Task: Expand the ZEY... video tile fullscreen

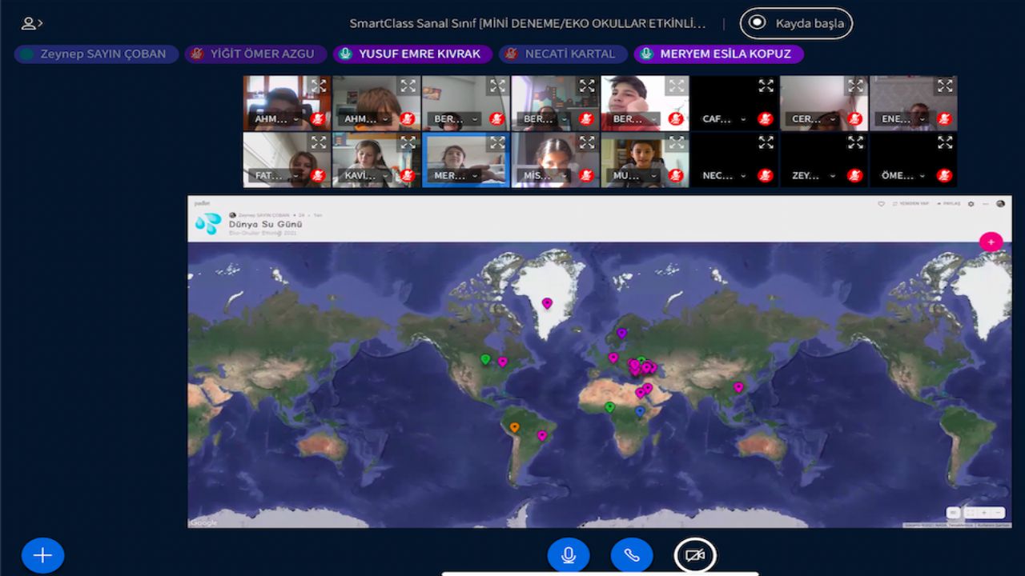Action: coord(856,142)
